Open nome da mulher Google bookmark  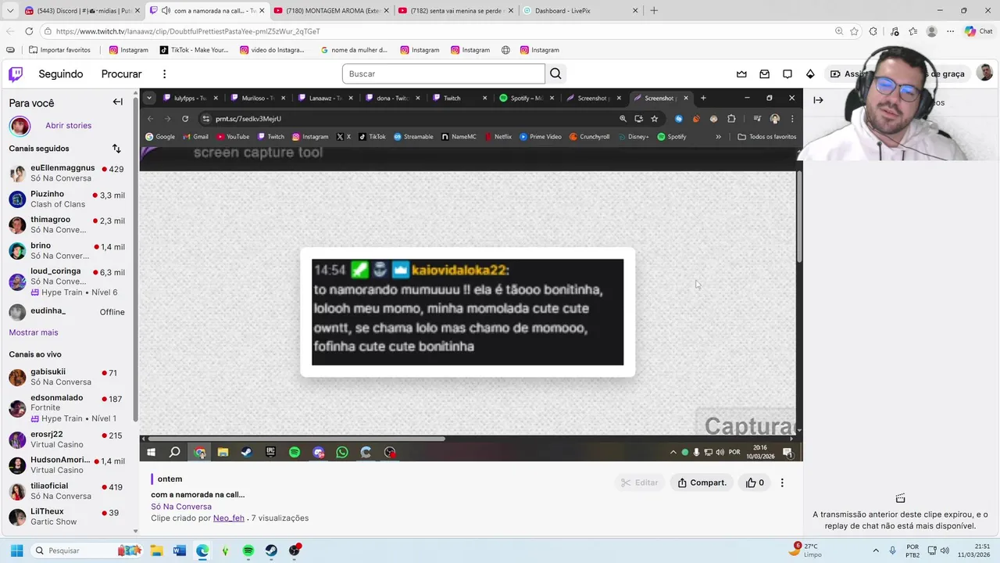[x=354, y=50]
